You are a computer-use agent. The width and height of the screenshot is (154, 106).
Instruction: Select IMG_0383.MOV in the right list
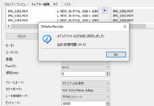pos(123,16)
